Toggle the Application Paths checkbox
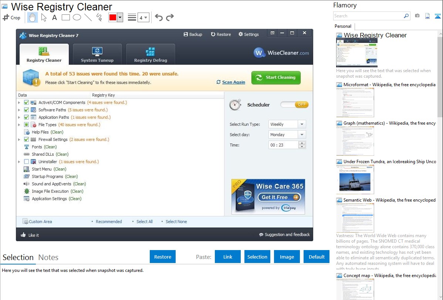This screenshot has height=300, width=443. pos(26,117)
